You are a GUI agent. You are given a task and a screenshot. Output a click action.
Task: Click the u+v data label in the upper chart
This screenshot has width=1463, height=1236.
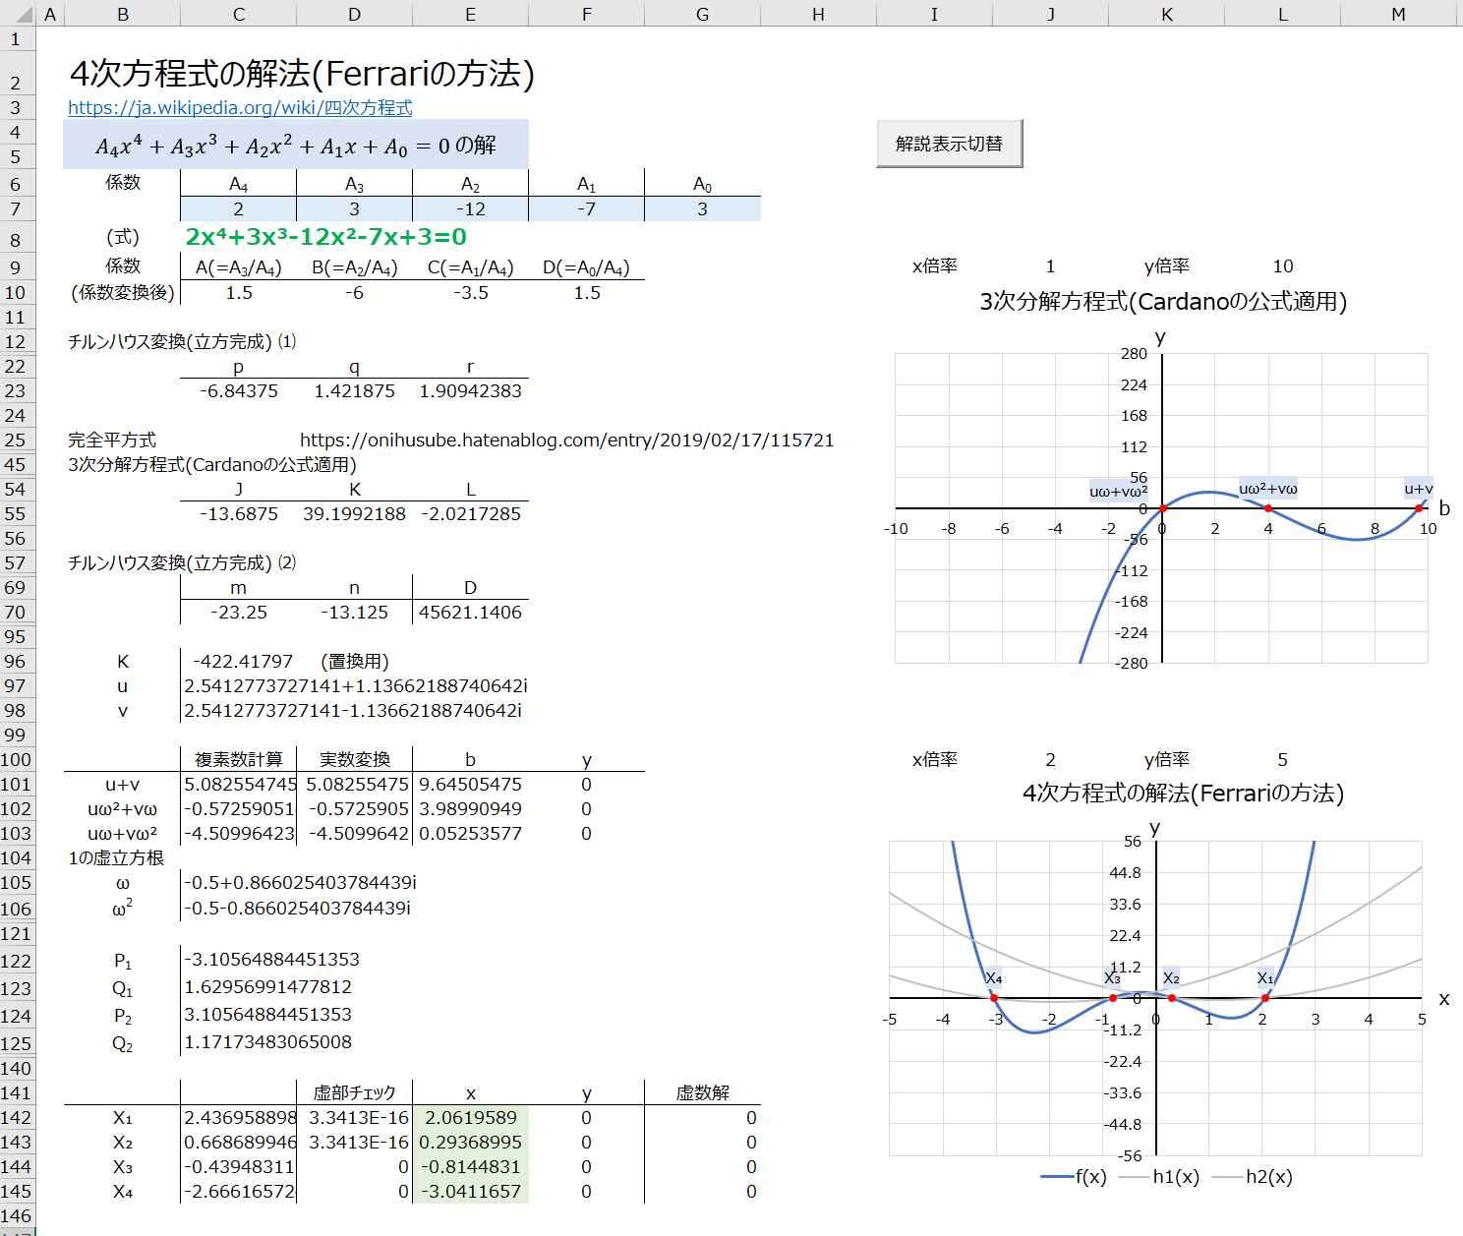1418,489
